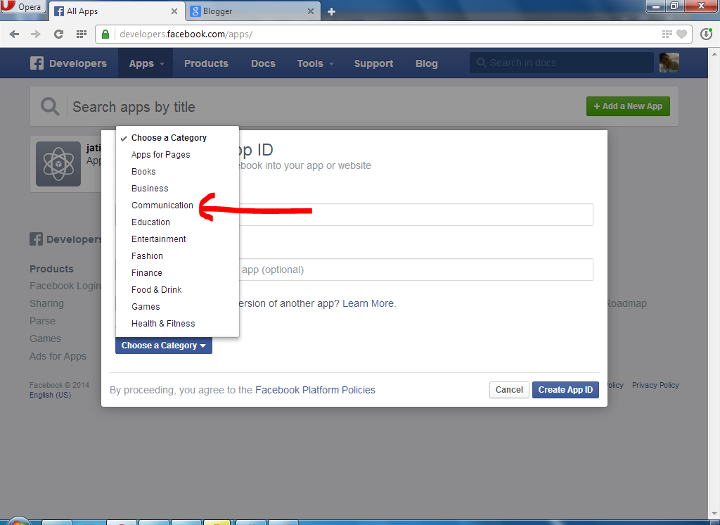Click the user profile picture
720x525 pixels.
tap(669, 63)
